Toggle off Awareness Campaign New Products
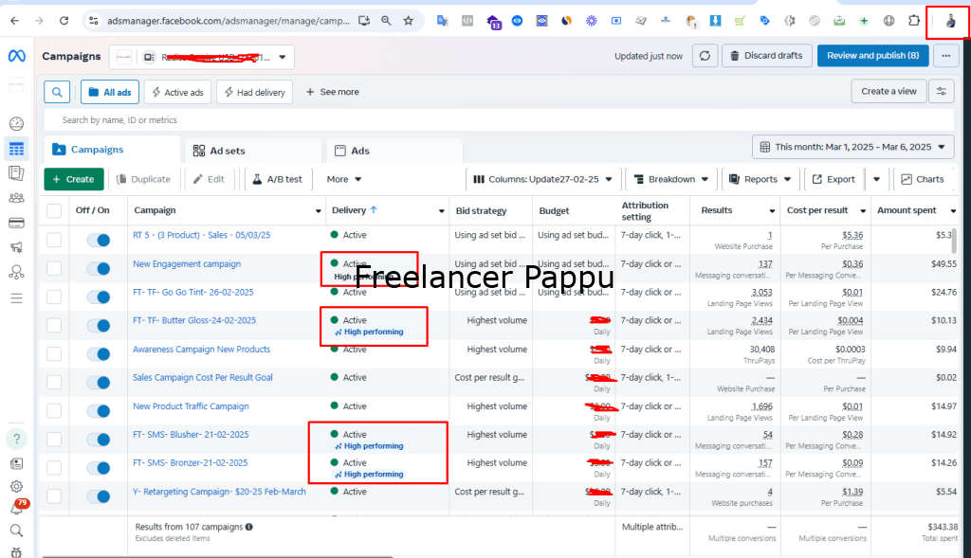The width and height of the screenshot is (971, 558). pyautogui.click(x=98, y=354)
